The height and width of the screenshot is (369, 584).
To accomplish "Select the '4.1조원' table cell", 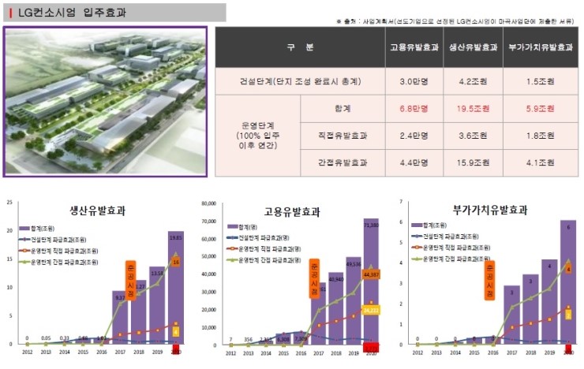I will coord(541,162).
